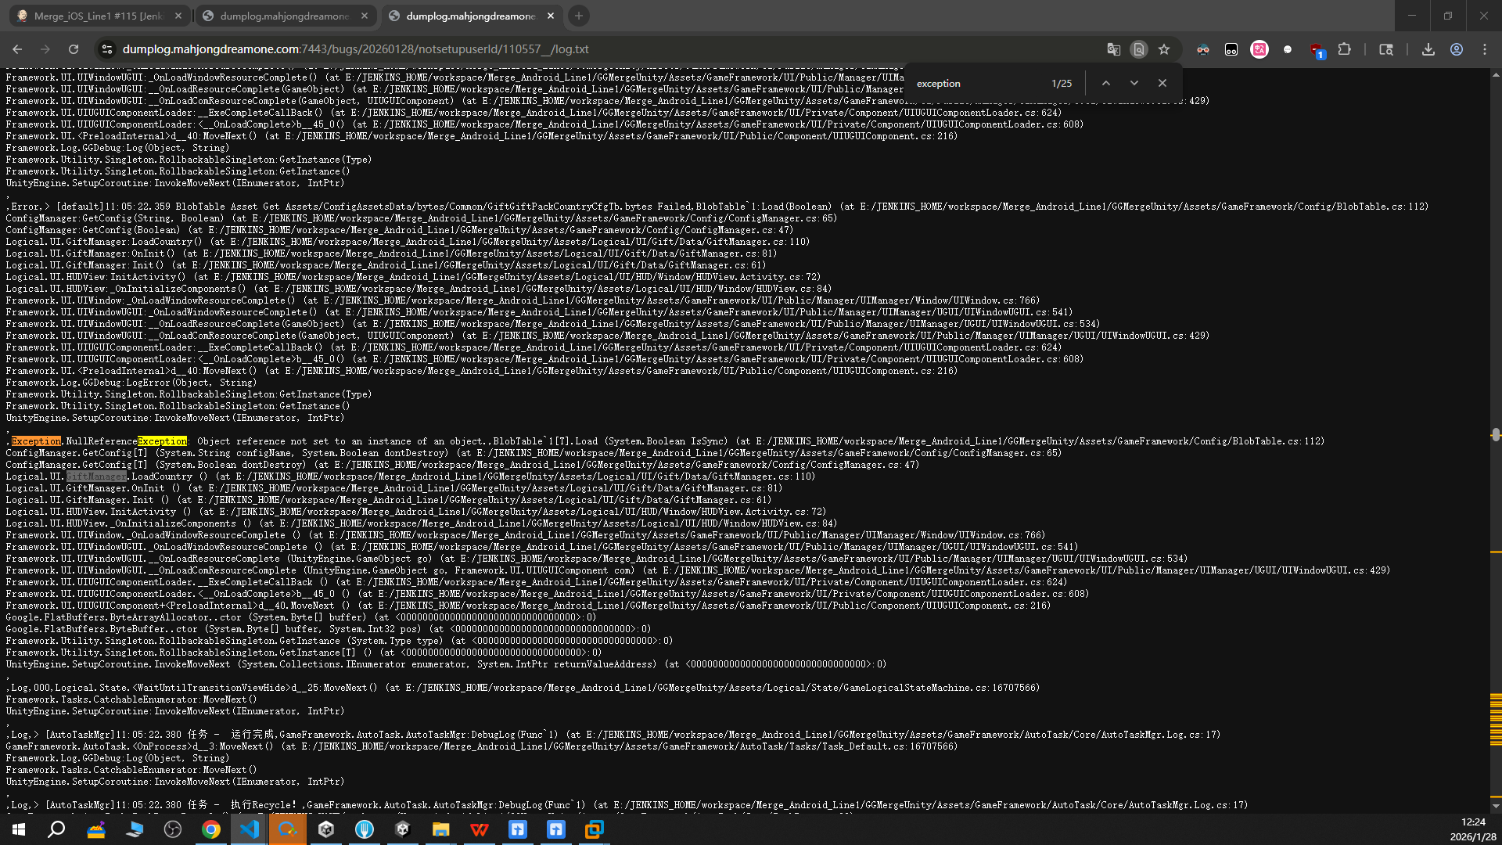Click the pink Chinese-English translator extension

pyautogui.click(x=1259, y=49)
